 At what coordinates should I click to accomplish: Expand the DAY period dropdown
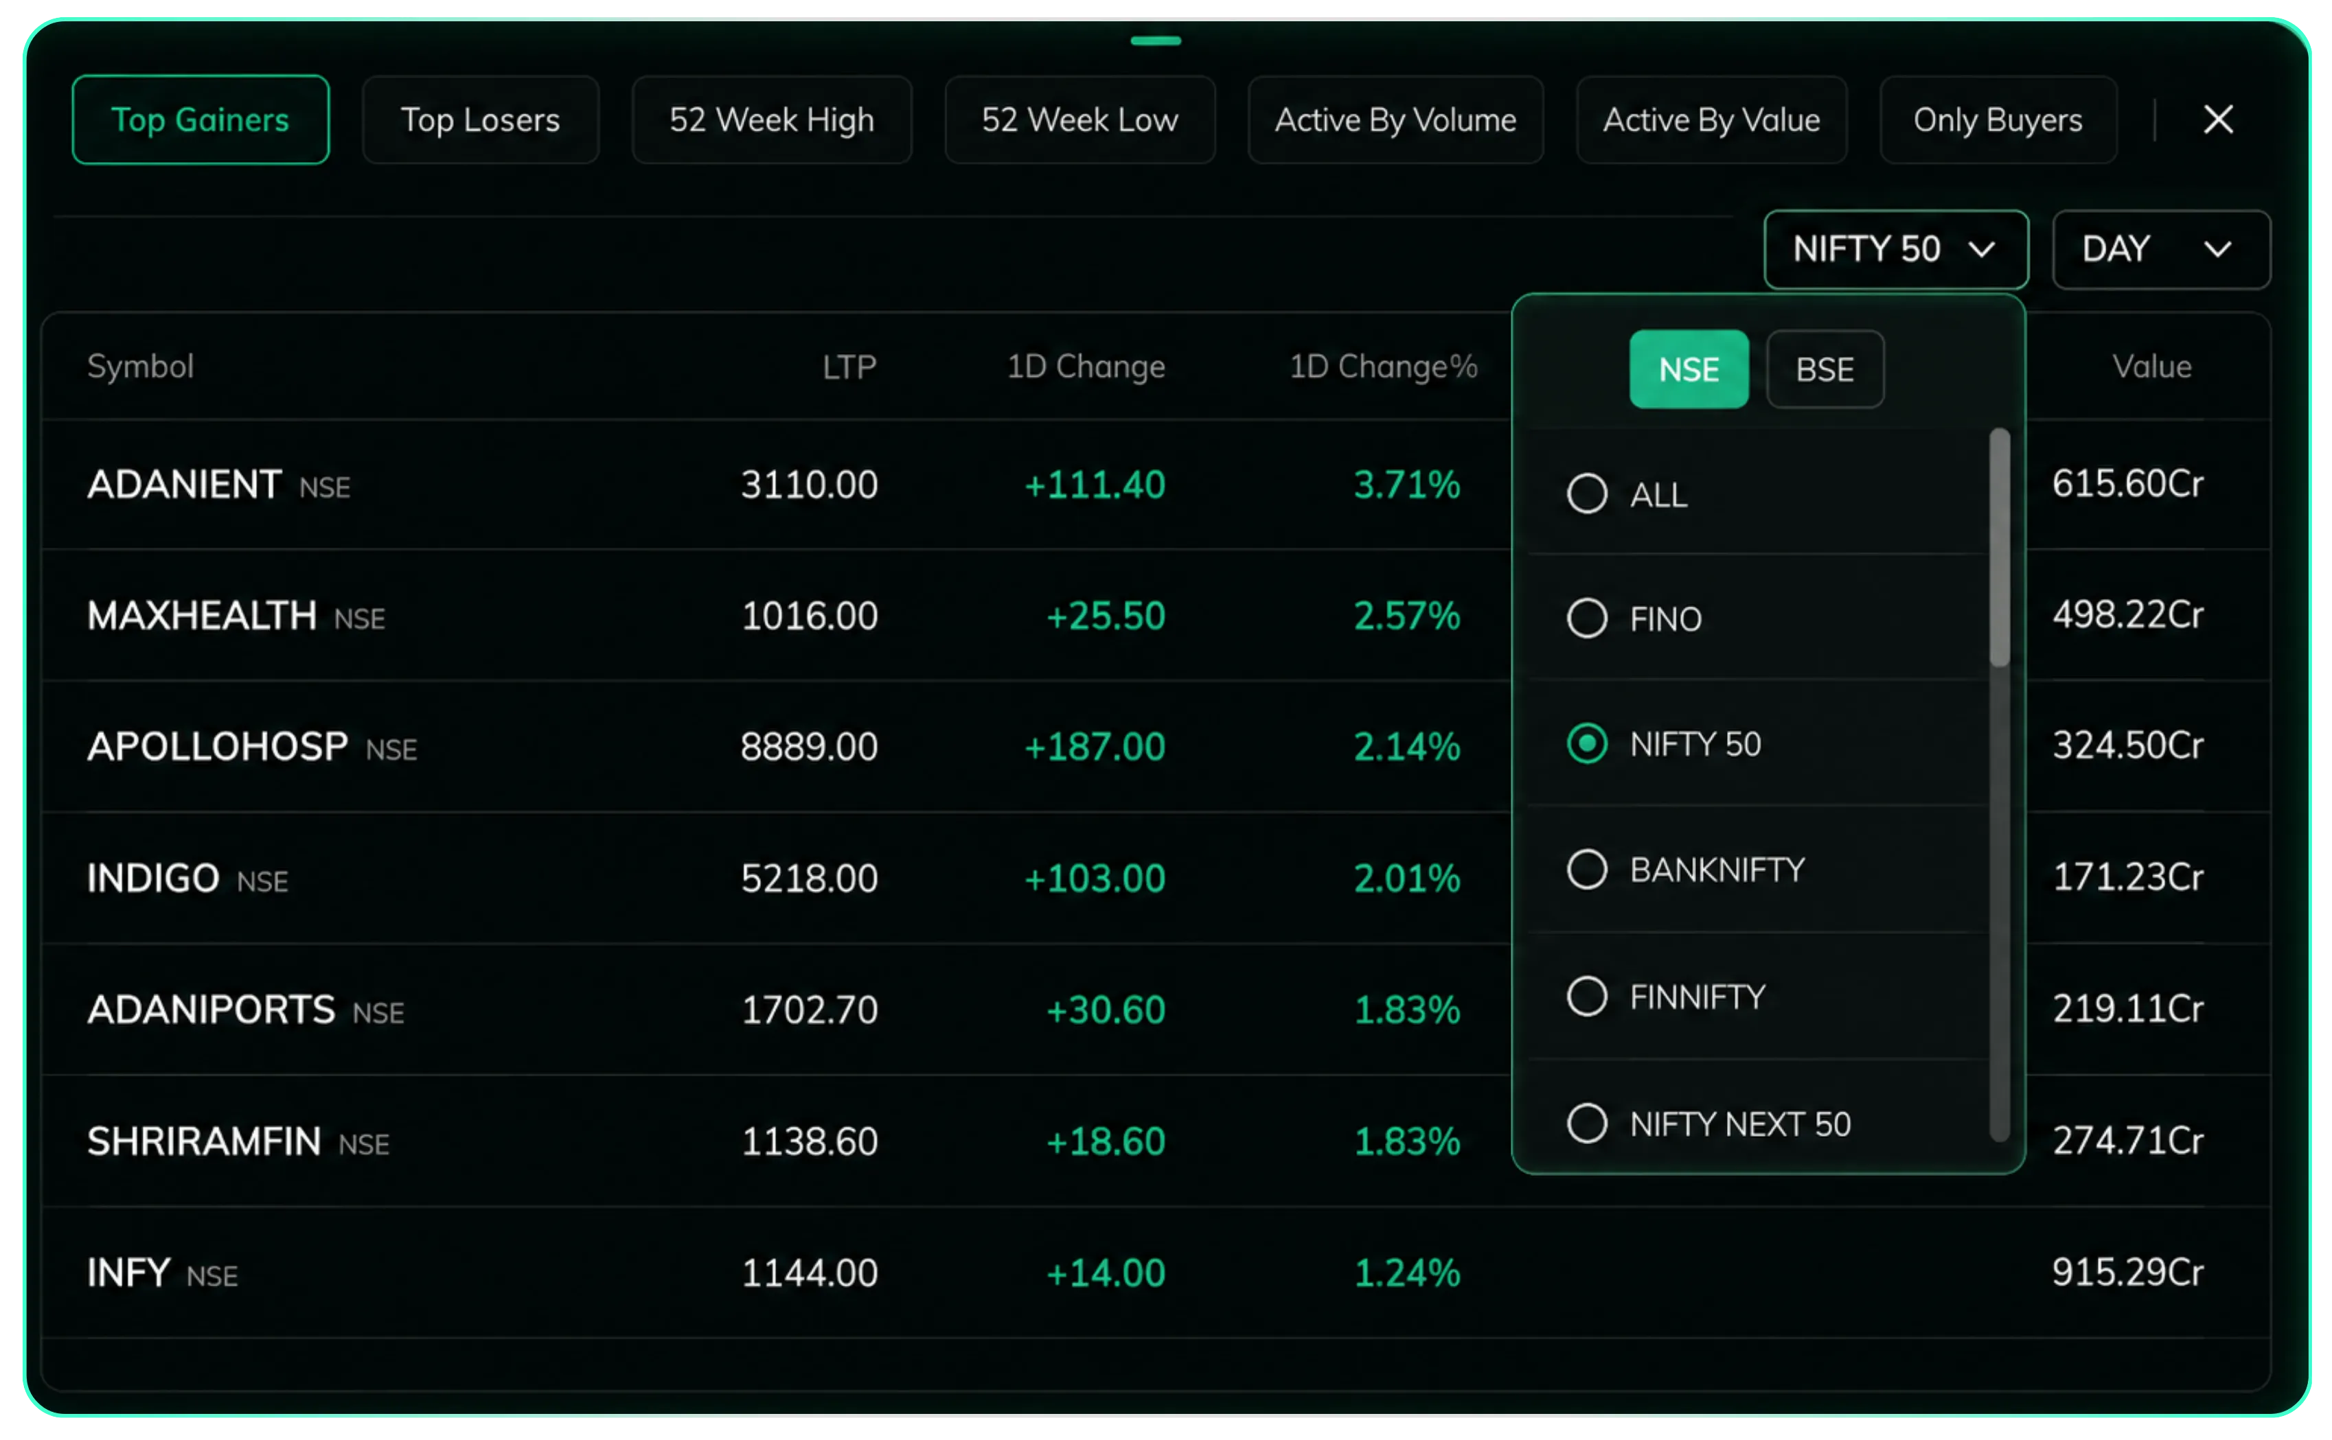coord(2160,250)
